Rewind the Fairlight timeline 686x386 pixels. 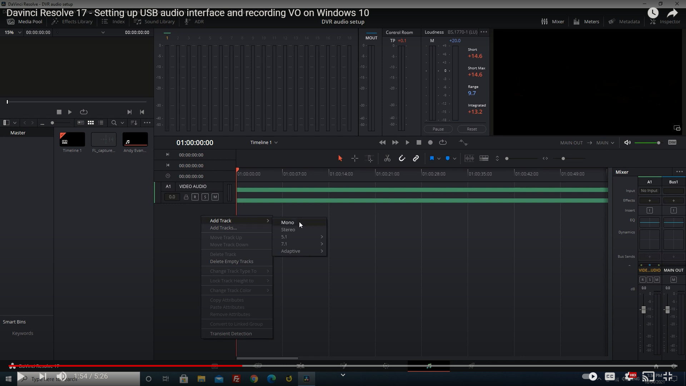[382, 142]
